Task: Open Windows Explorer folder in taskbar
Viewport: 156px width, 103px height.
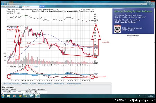Action: (x=9, y=96)
